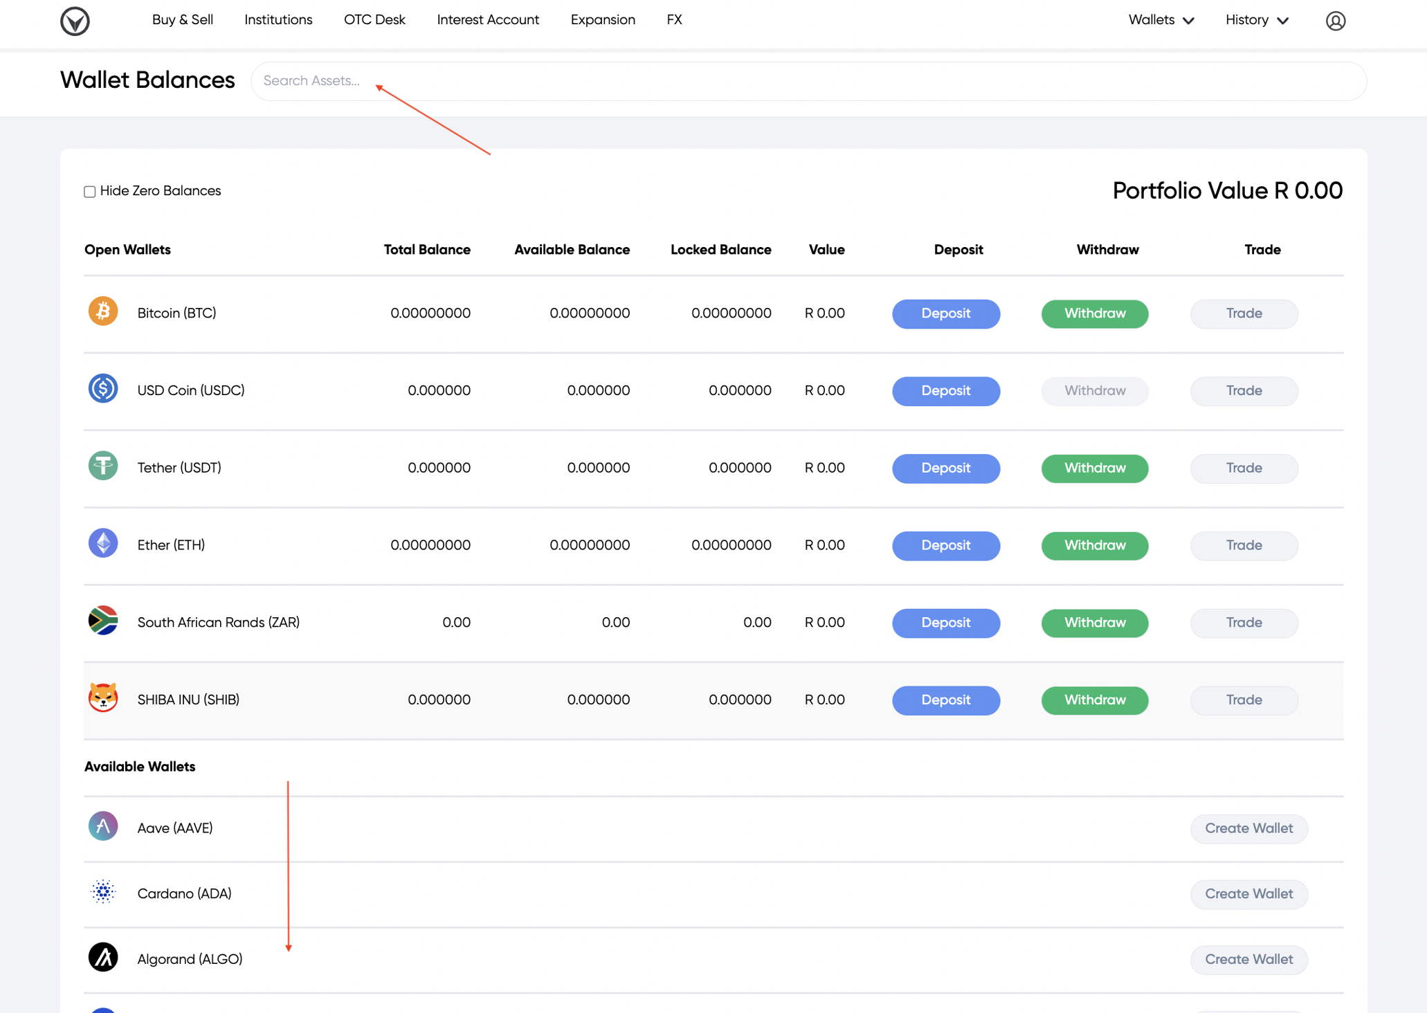Click the Bitcoin coin icon

[x=102, y=312]
